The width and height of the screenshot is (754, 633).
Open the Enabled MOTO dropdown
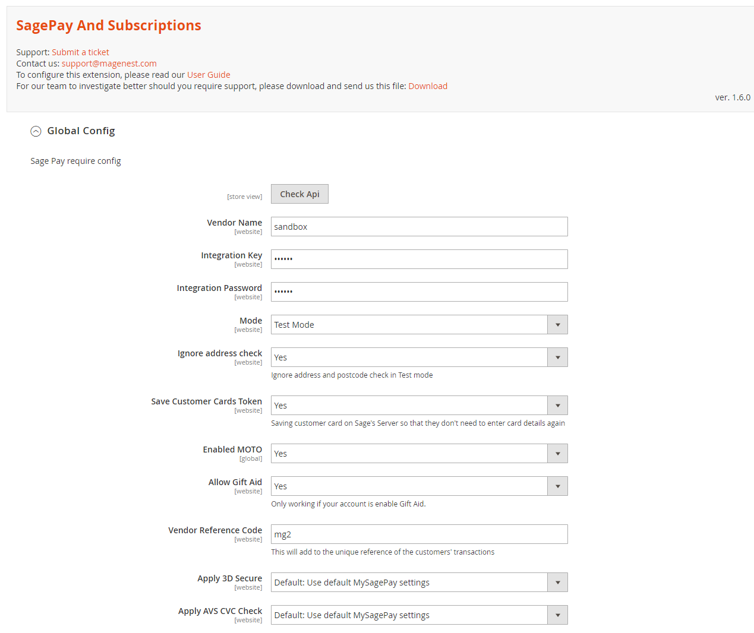tap(419, 454)
